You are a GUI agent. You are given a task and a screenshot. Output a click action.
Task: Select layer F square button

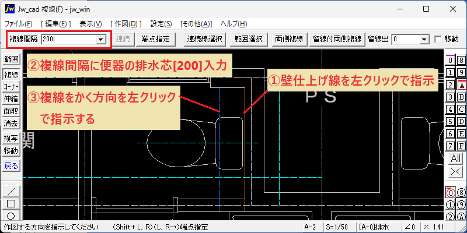click(x=461, y=146)
